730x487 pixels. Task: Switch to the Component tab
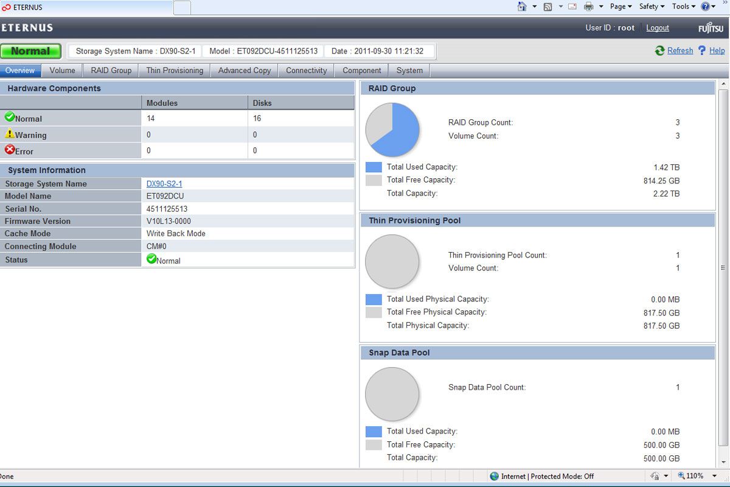(x=362, y=71)
